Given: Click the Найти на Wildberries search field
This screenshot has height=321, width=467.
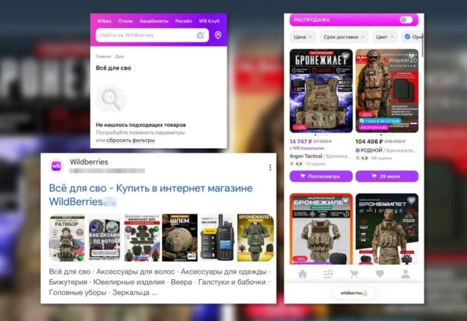Looking at the screenshot, I should pos(152,35).
